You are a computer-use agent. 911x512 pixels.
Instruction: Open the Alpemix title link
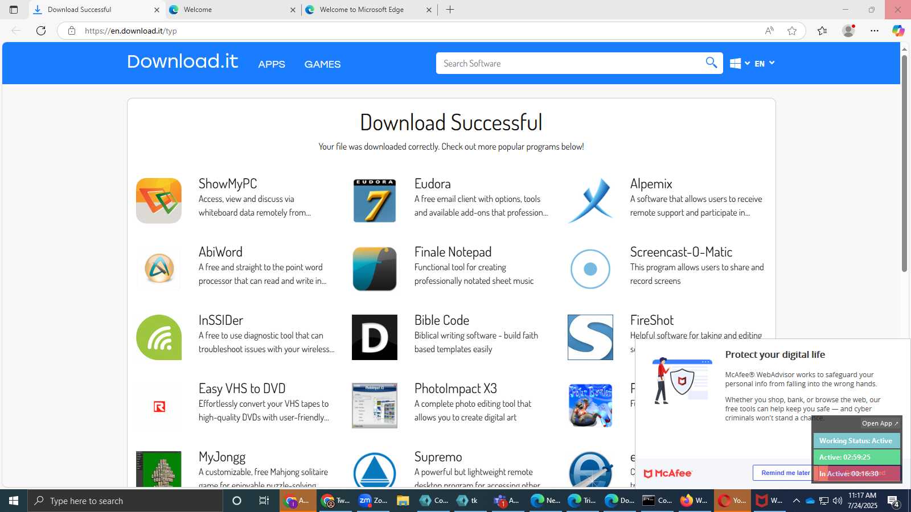[651, 184]
